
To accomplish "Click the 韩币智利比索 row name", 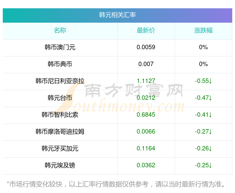I will [60, 115].
